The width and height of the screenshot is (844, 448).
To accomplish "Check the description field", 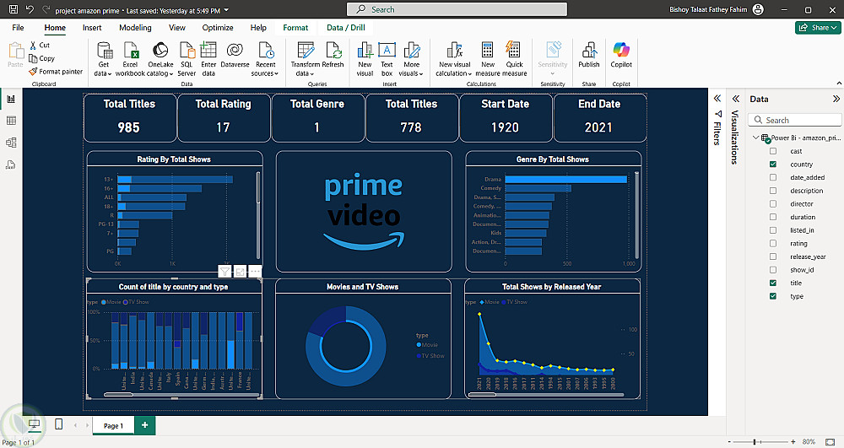I will click(x=773, y=191).
